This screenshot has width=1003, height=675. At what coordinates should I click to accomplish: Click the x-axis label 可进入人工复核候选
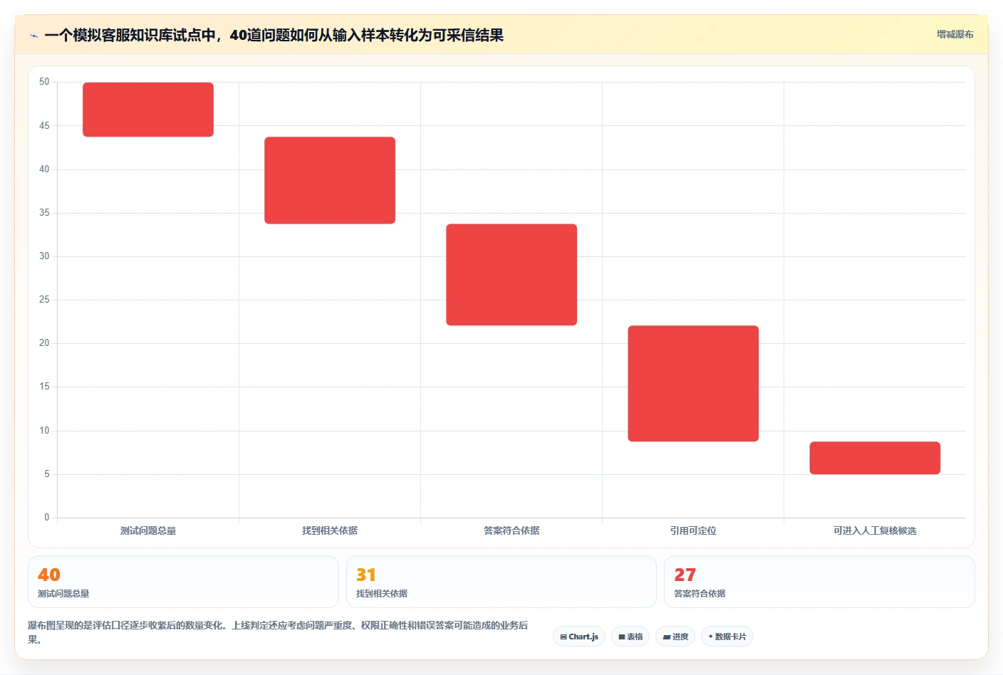click(x=875, y=530)
